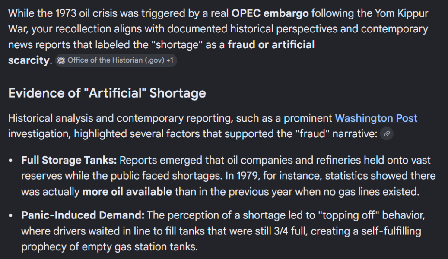Open the Washington Post link
The image size is (448, 259).
tap(376, 118)
